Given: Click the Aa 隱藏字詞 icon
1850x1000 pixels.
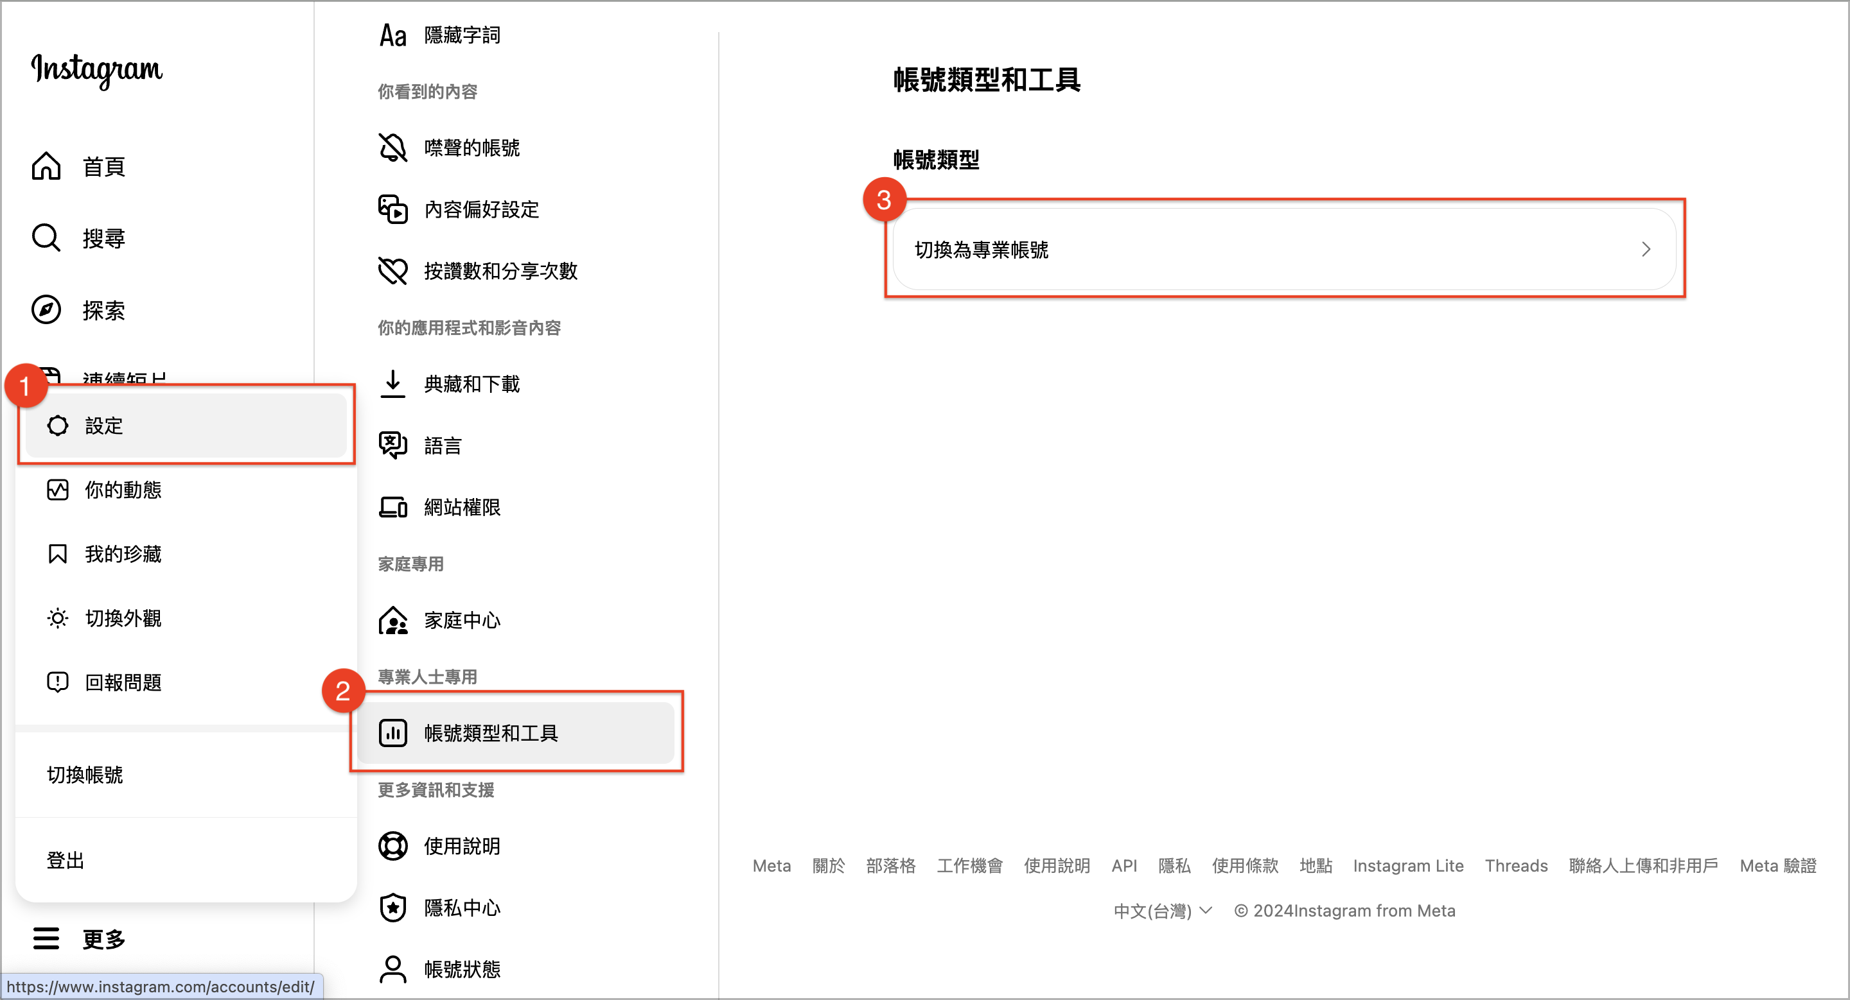Looking at the screenshot, I should tap(393, 35).
